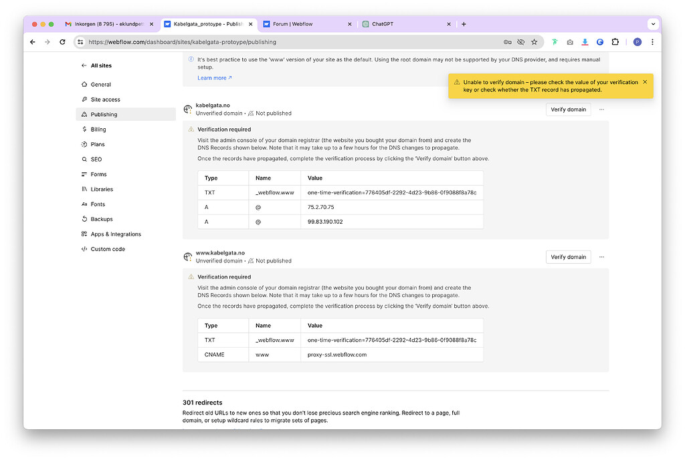Open Fonts settings
The image size is (685, 460).
pyautogui.click(x=126, y=204)
